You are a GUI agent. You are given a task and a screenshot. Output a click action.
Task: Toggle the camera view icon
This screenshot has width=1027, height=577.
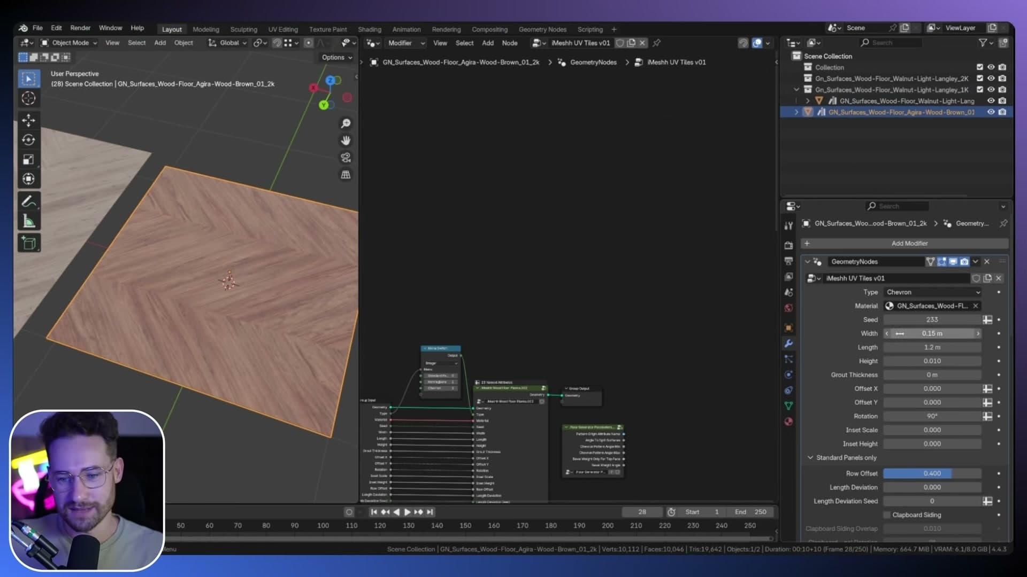click(x=346, y=158)
